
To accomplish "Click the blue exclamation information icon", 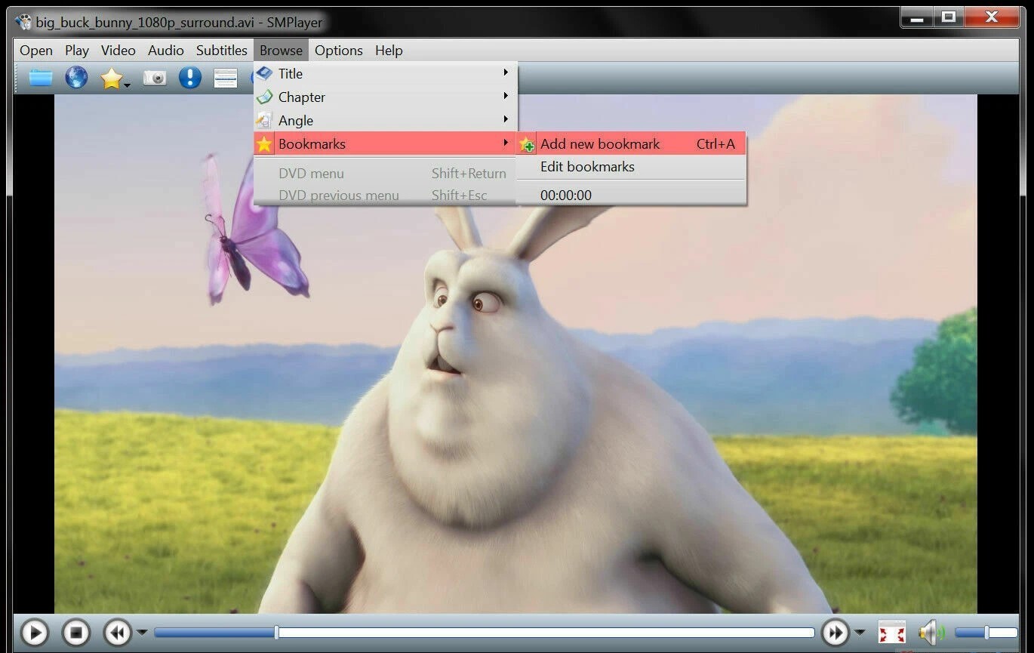I will point(190,78).
